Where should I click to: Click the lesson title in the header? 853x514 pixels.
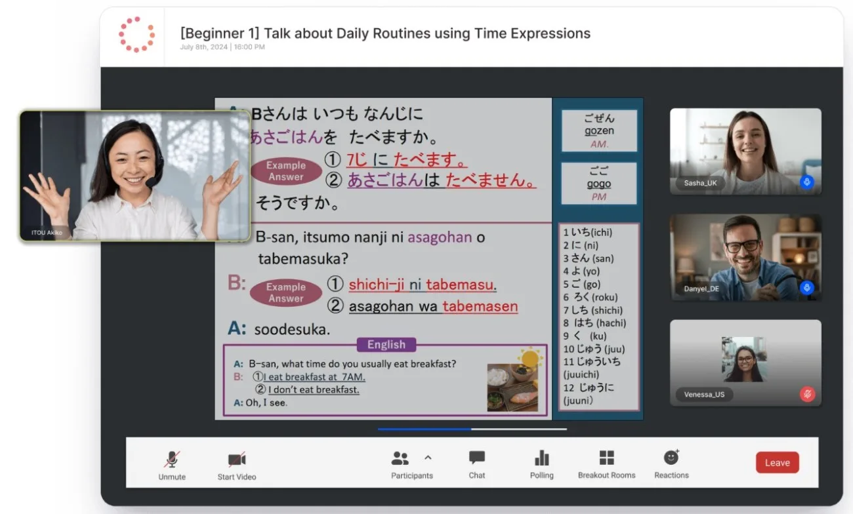pos(385,33)
